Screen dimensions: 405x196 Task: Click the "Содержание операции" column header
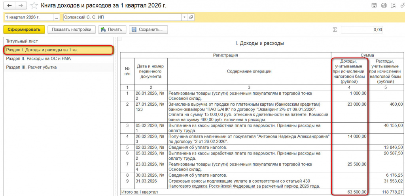click(249, 71)
